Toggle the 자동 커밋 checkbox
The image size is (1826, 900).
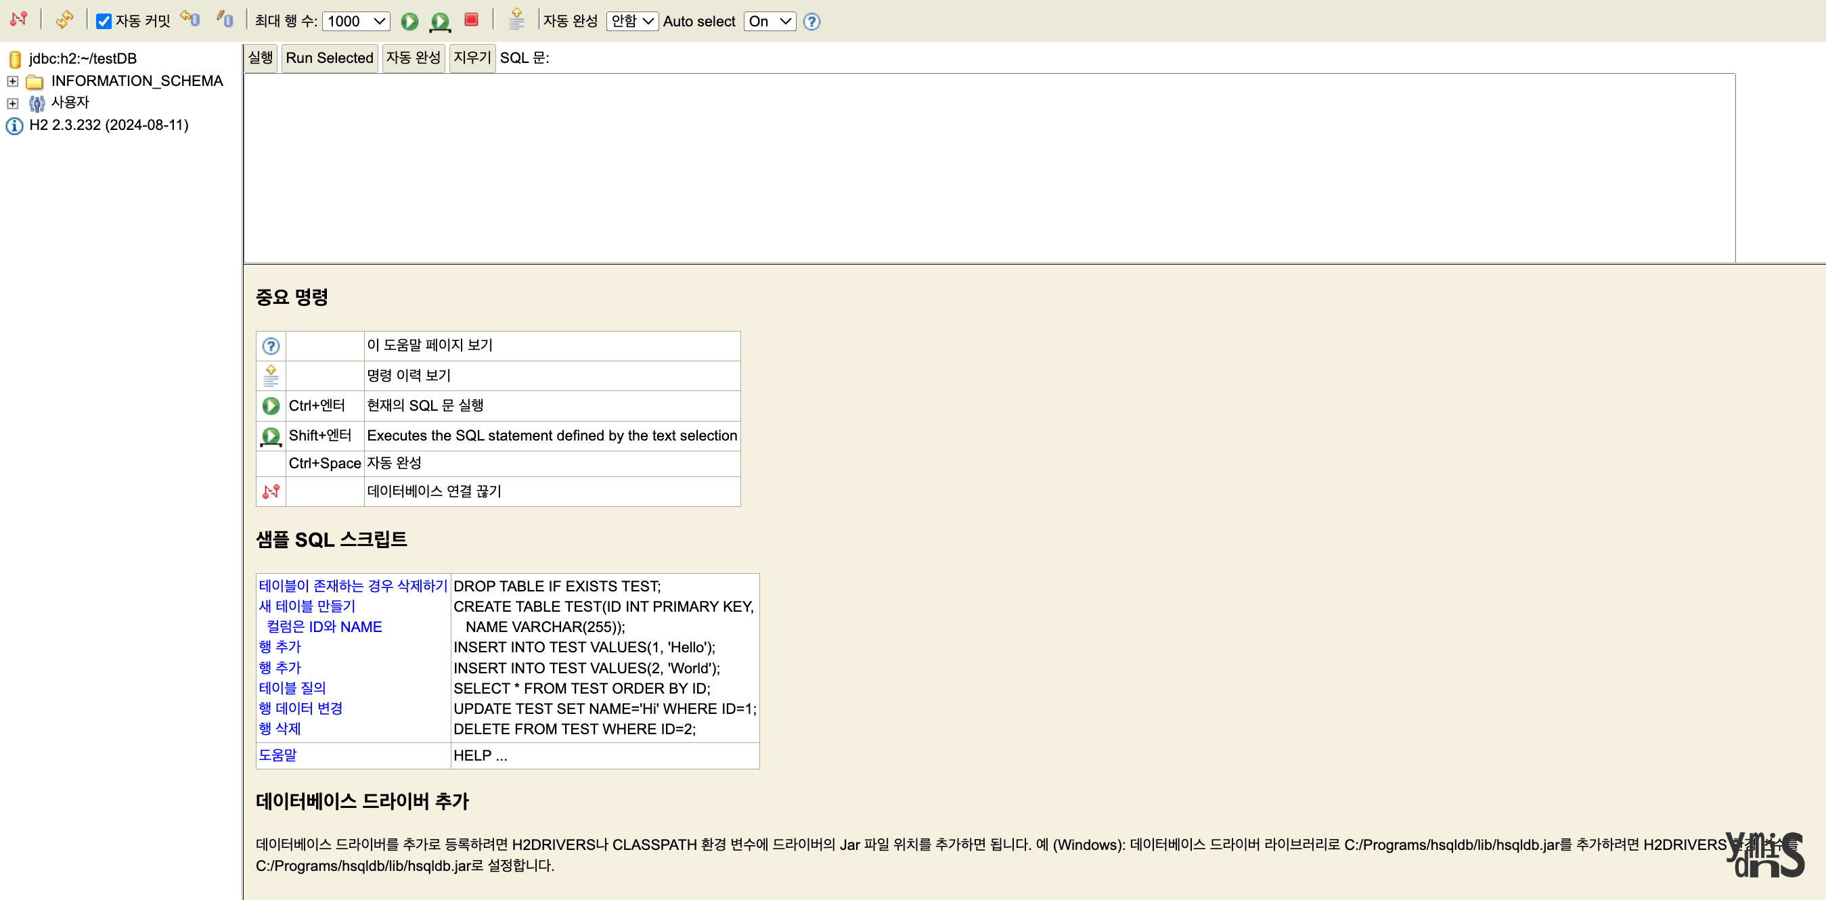pyautogui.click(x=104, y=21)
